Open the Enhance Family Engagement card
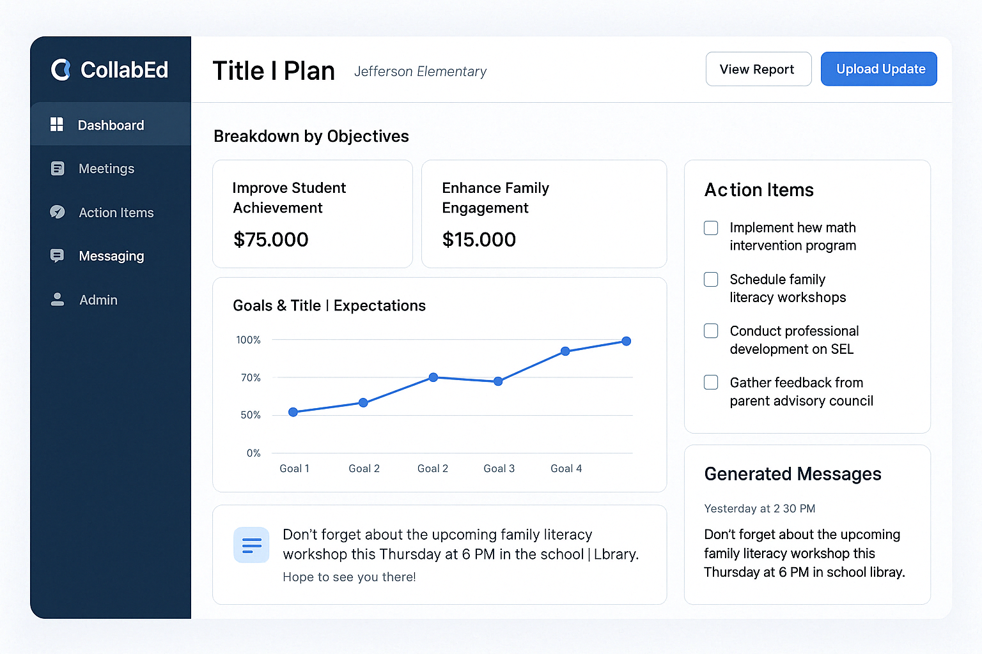982x654 pixels. (x=543, y=213)
